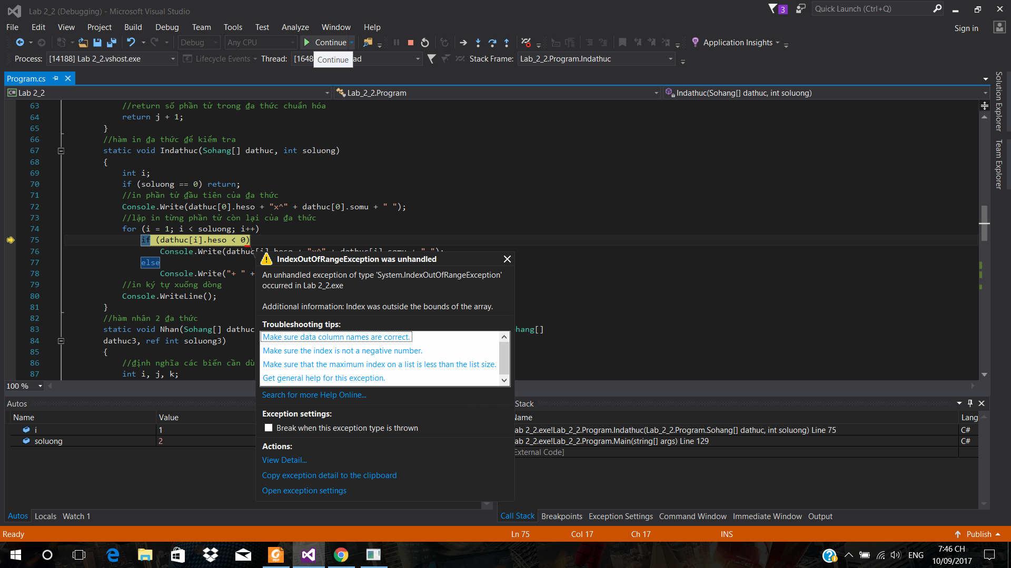Click Copy exception detail to the clipboard
This screenshot has height=568, width=1011.
tap(329, 475)
